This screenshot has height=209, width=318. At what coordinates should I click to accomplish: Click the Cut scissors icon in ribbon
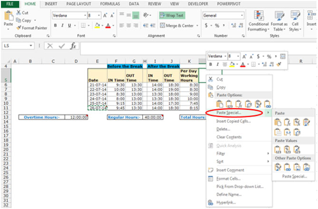point(19,12)
